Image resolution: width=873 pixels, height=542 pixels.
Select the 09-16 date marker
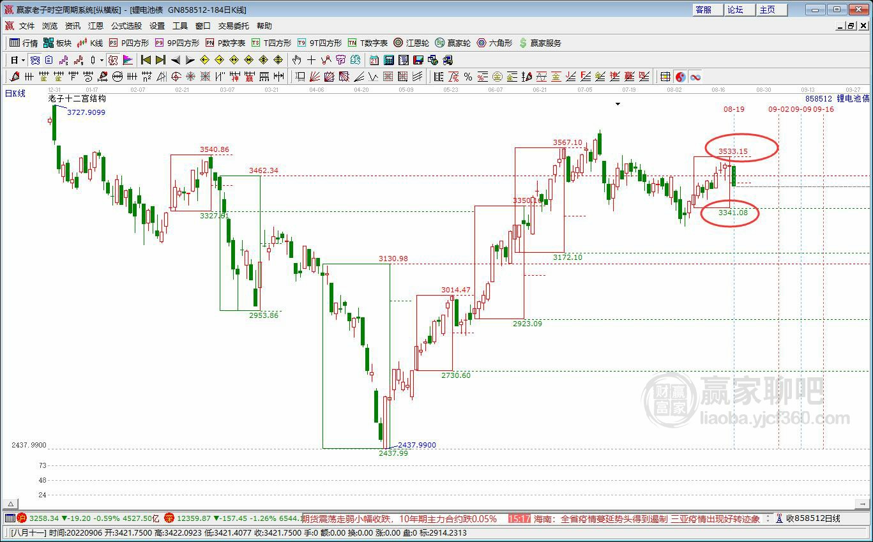(x=824, y=109)
